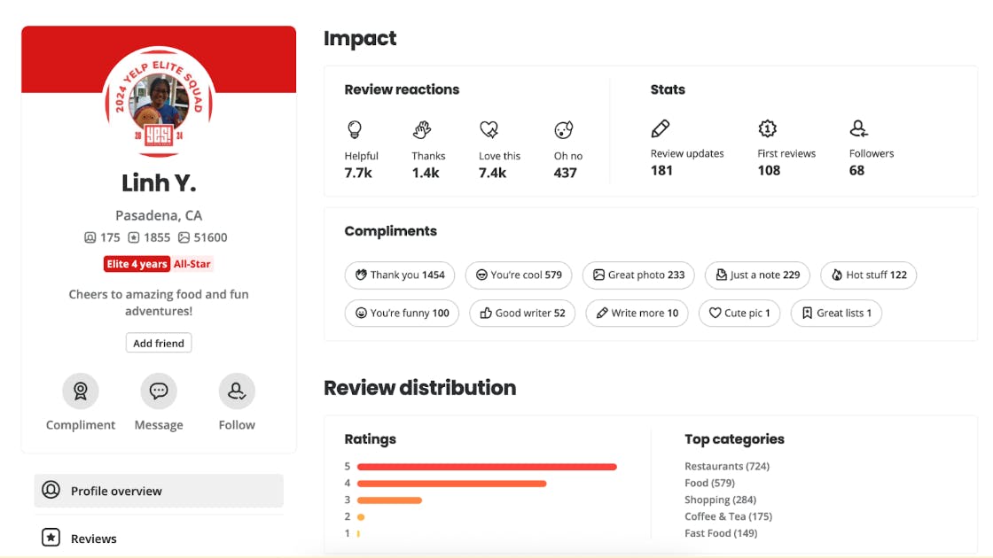Click the Follow person icon
Screen dimensions: 993x558
pos(237,391)
